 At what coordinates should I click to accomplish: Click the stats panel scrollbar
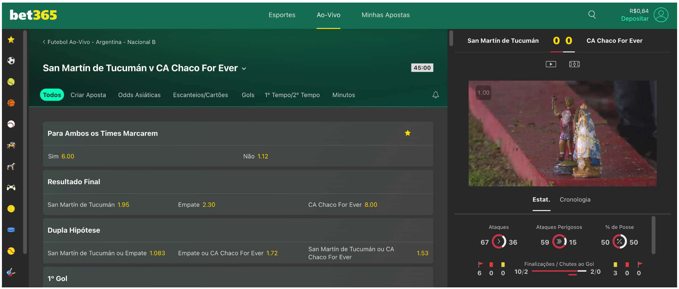click(653, 235)
